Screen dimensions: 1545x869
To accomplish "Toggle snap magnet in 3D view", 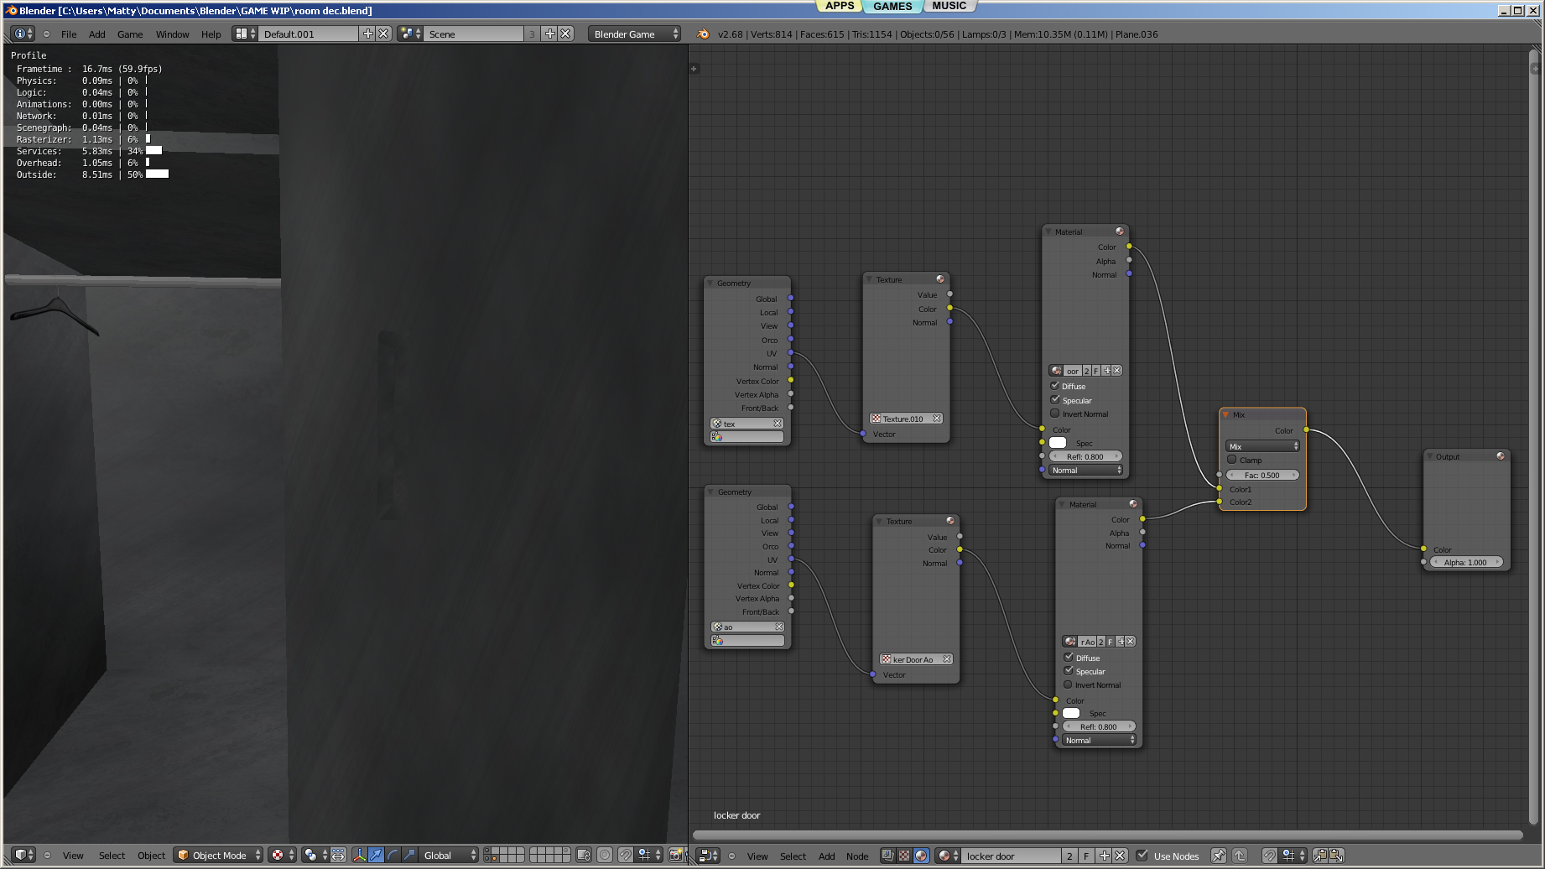I will coord(626,856).
